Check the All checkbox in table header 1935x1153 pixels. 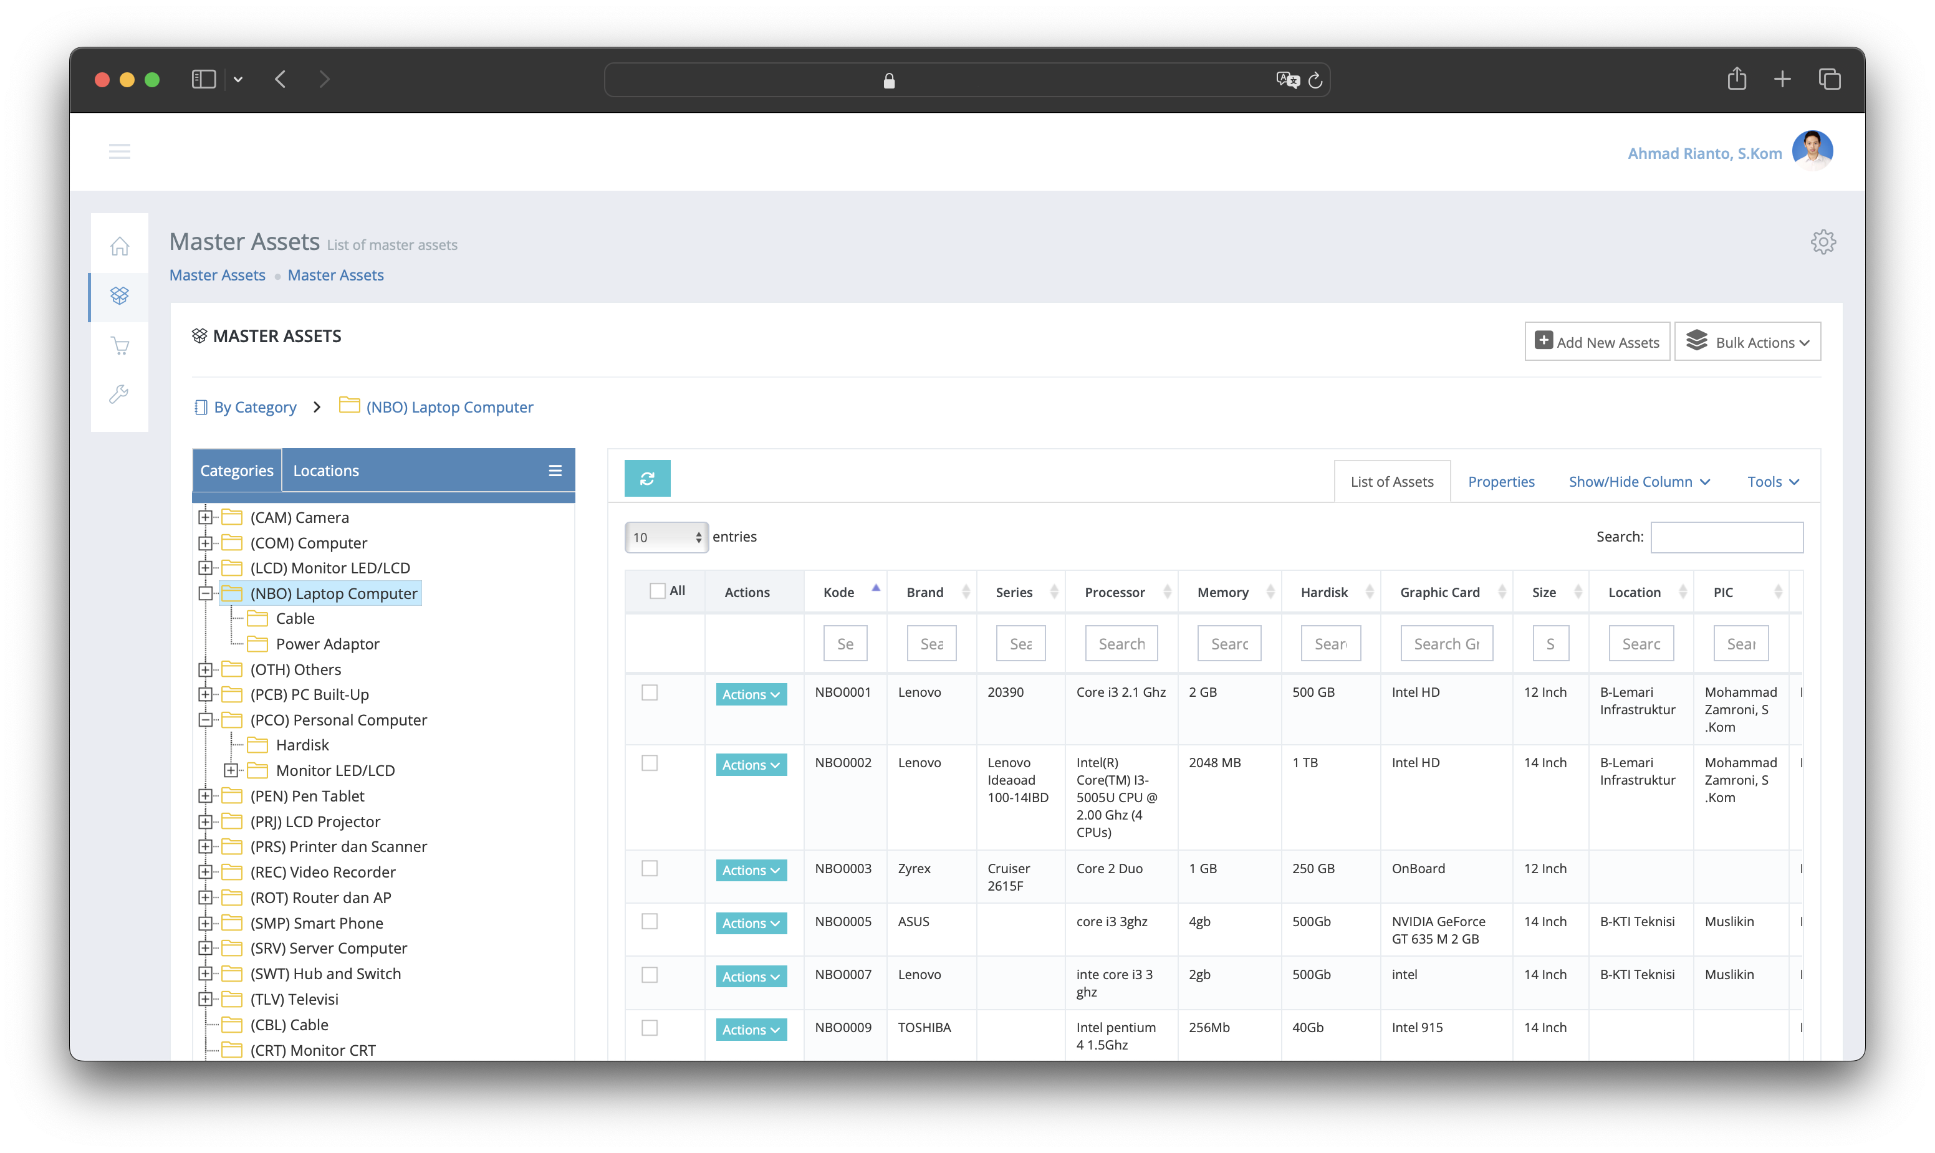[x=656, y=590]
